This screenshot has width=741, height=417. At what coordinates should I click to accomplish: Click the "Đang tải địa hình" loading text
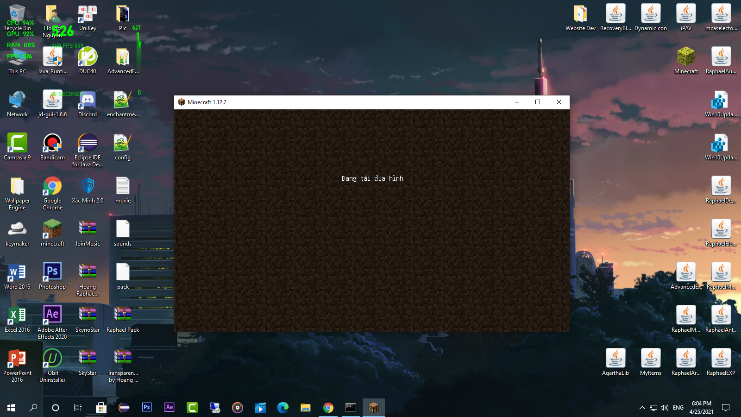coord(372,178)
